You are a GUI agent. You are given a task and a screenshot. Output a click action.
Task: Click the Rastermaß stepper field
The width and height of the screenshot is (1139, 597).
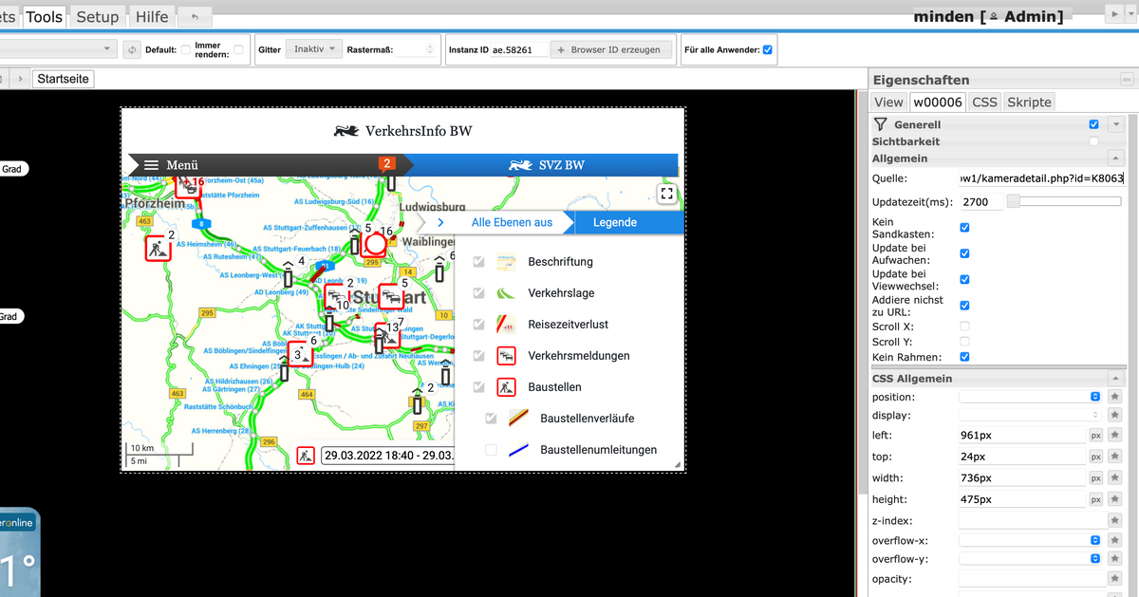416,49
